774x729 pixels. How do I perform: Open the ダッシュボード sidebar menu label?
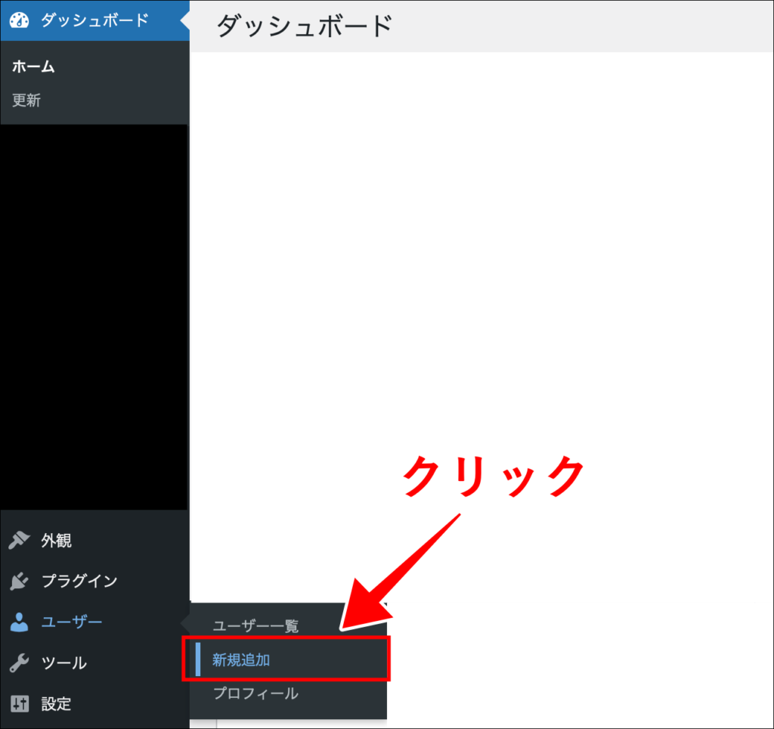pos(94,20)
